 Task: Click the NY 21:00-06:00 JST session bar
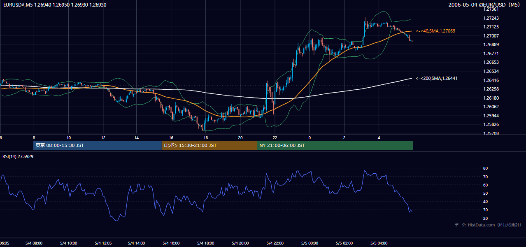[x=335, y=145]
